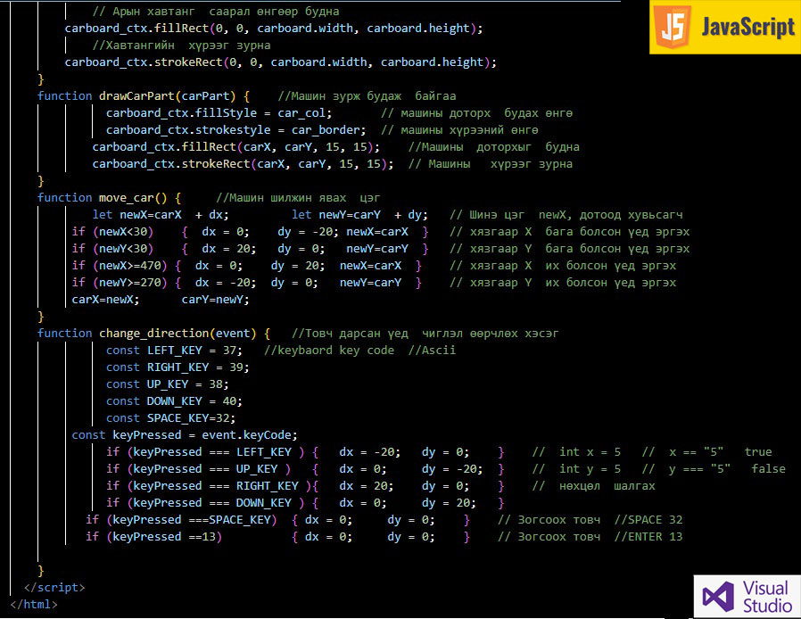Click the orange JS shield logo
The width and height of the screenshot is (801, 619).
coord(670,27)
